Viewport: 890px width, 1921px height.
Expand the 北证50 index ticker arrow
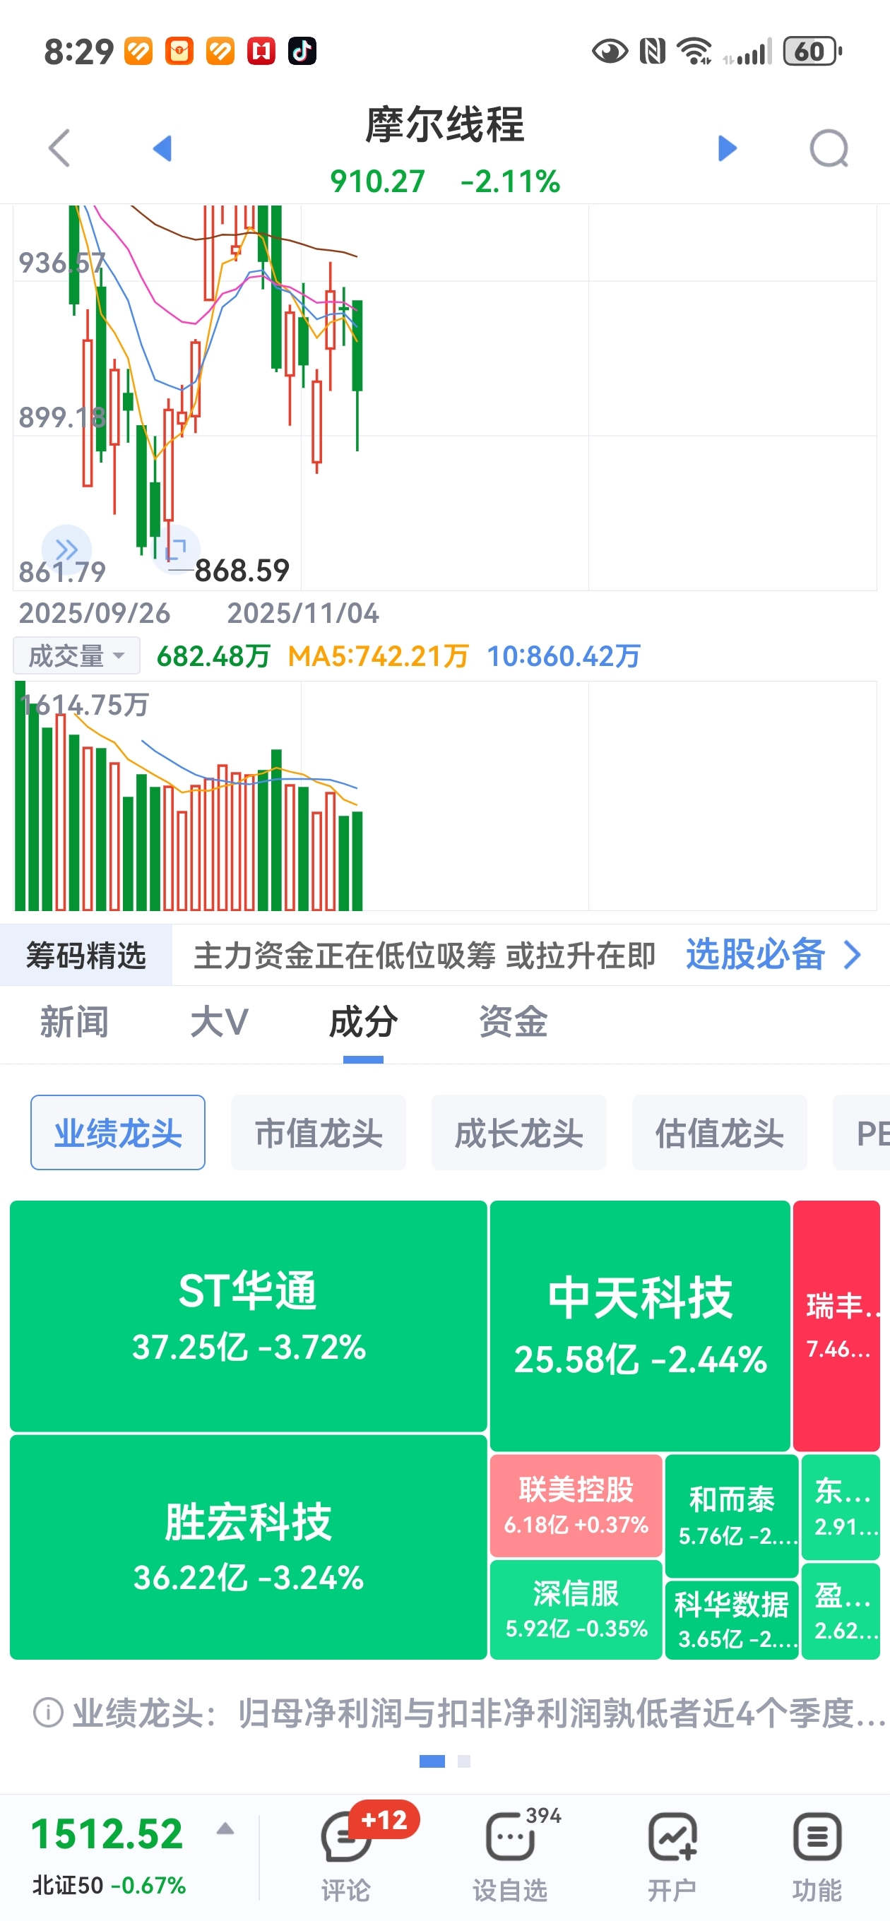click(x=225, y=1828)
